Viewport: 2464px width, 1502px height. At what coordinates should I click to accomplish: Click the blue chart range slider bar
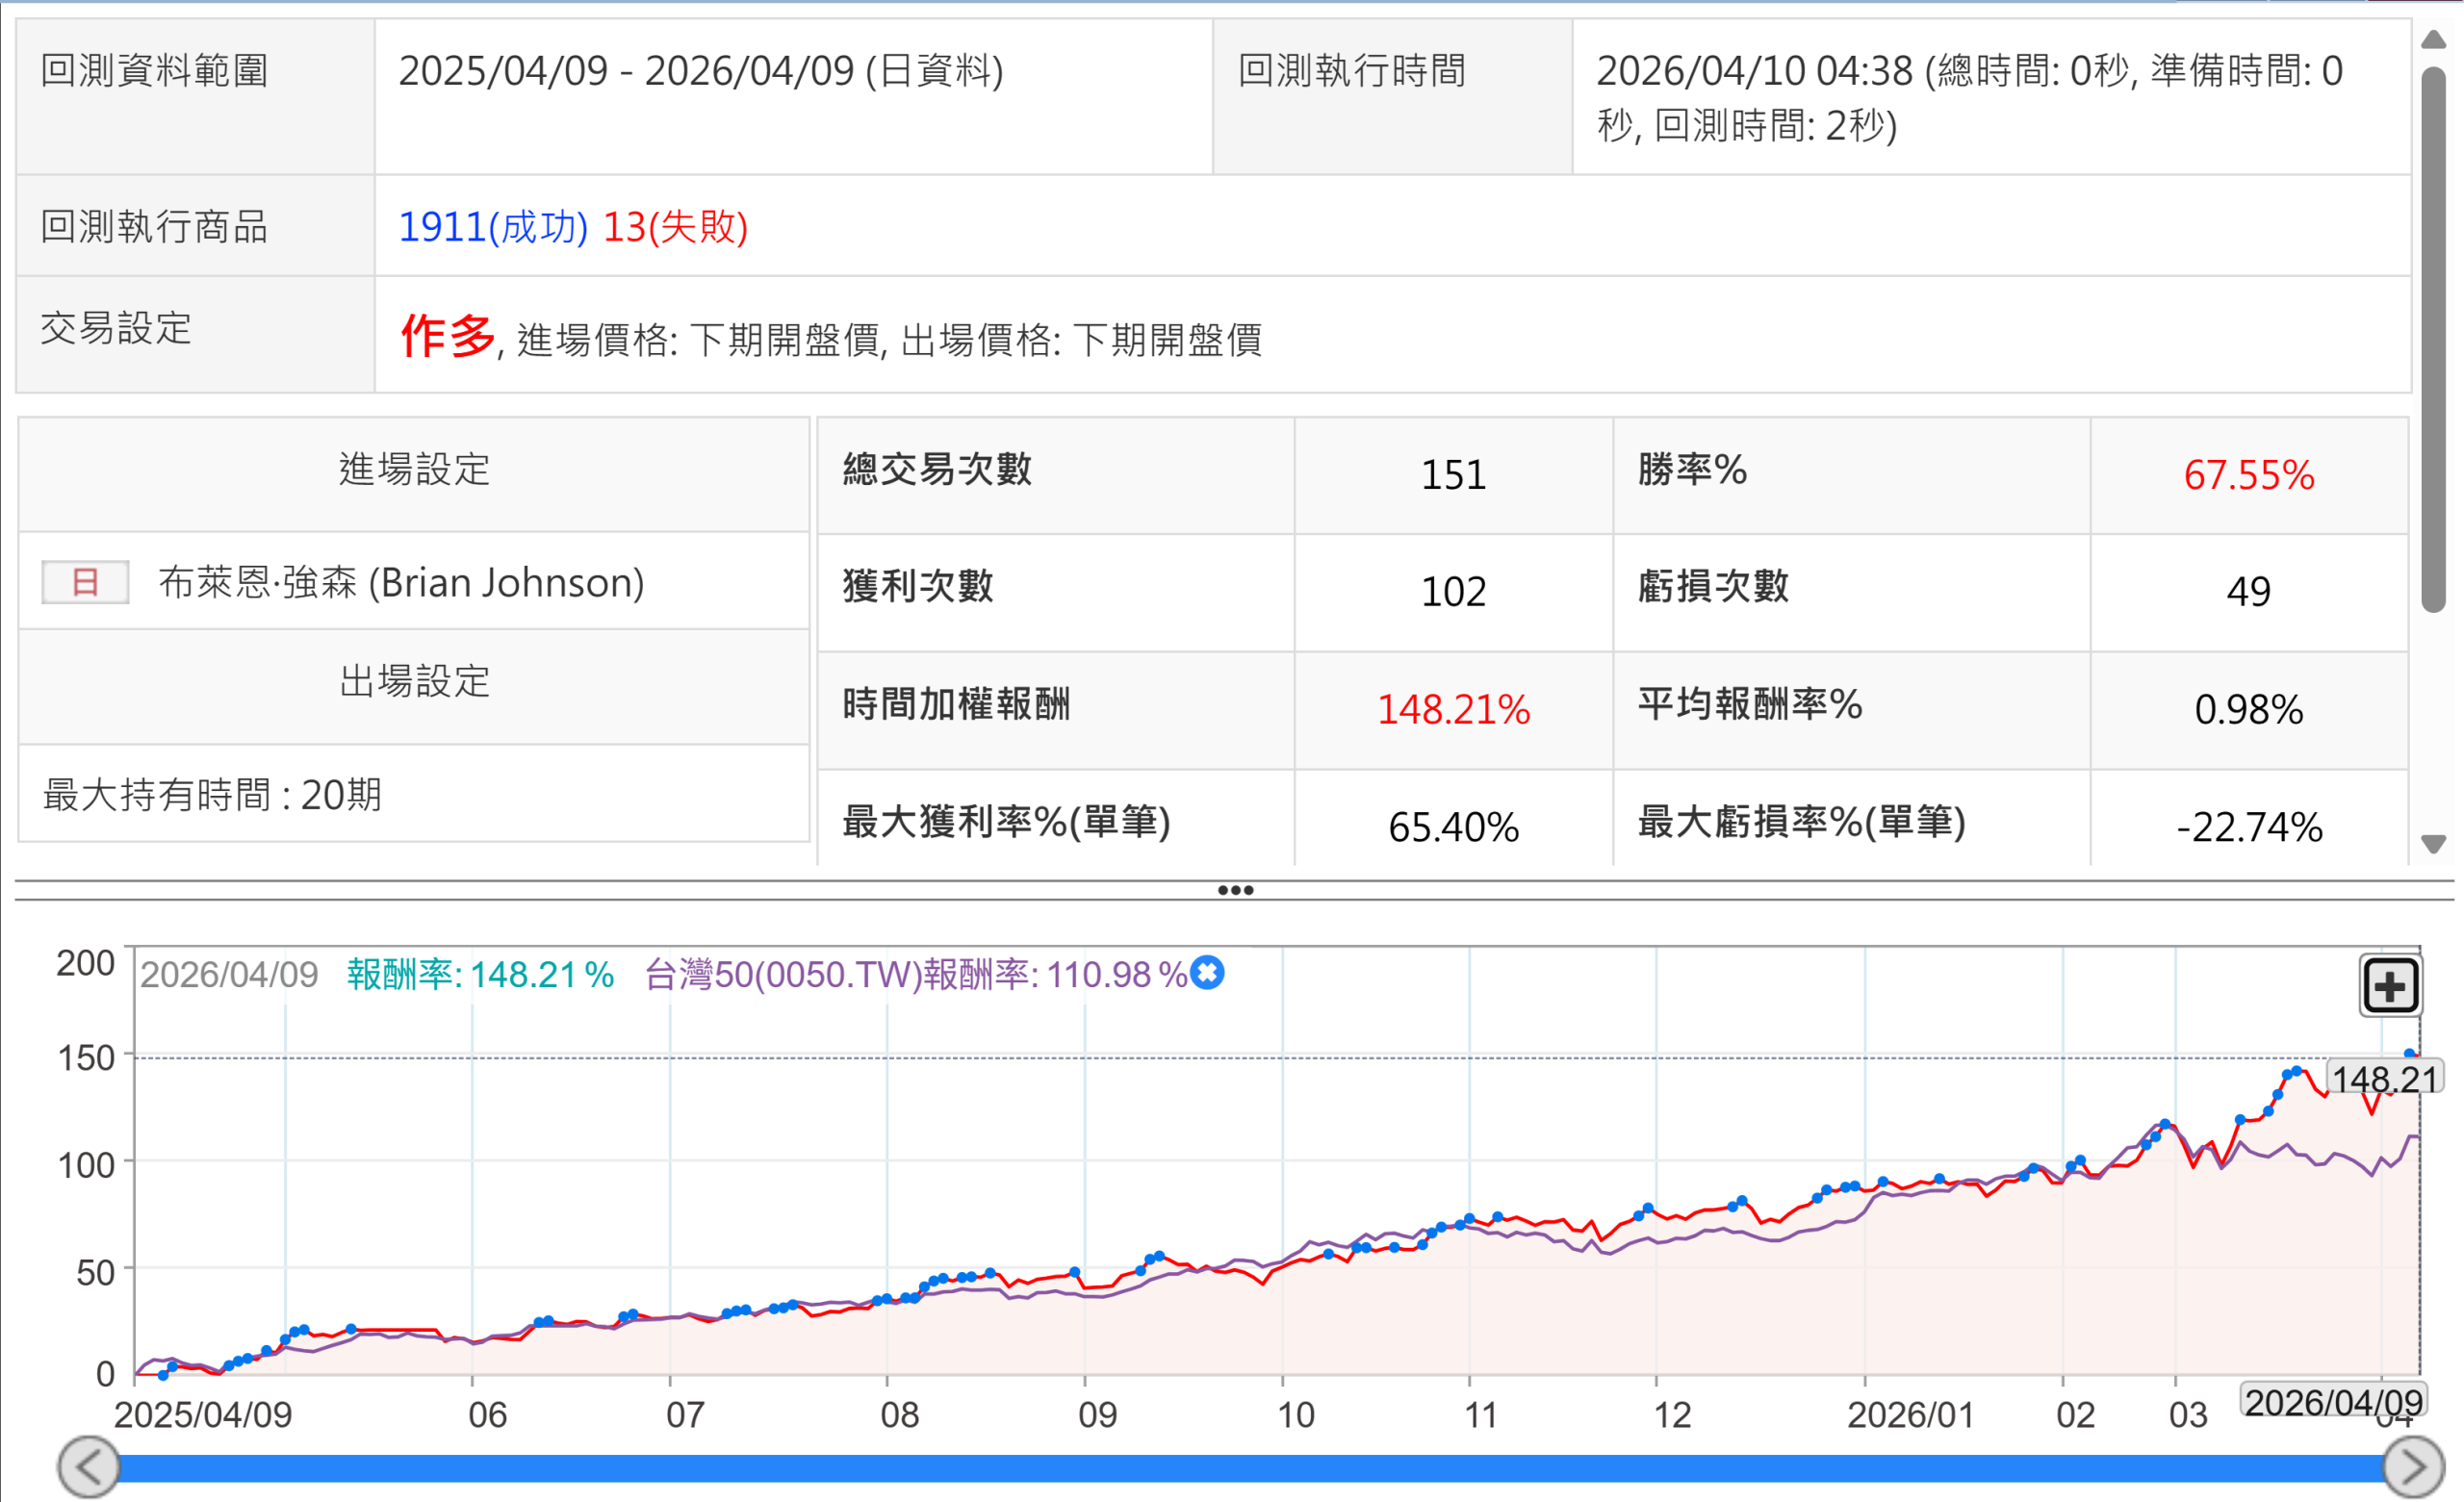click(x=1250, y=1468)
